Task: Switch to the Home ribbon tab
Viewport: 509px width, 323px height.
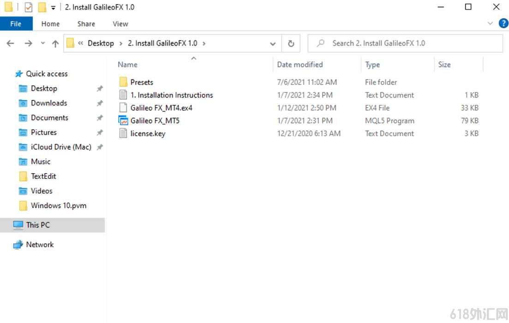Action: [x=50, y=23]
